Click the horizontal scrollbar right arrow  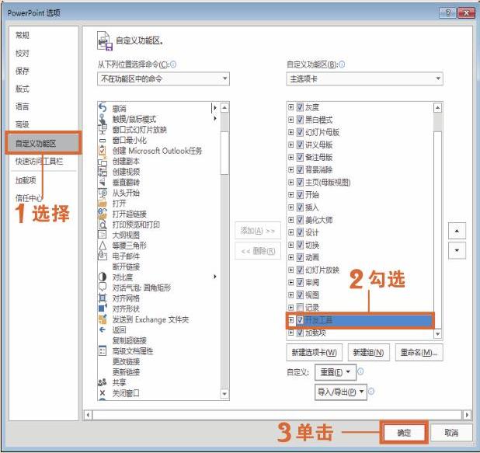point(467,415)
